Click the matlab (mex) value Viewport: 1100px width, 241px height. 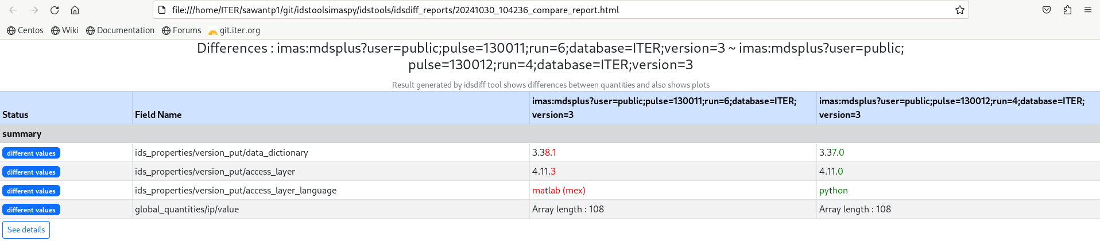559,190
